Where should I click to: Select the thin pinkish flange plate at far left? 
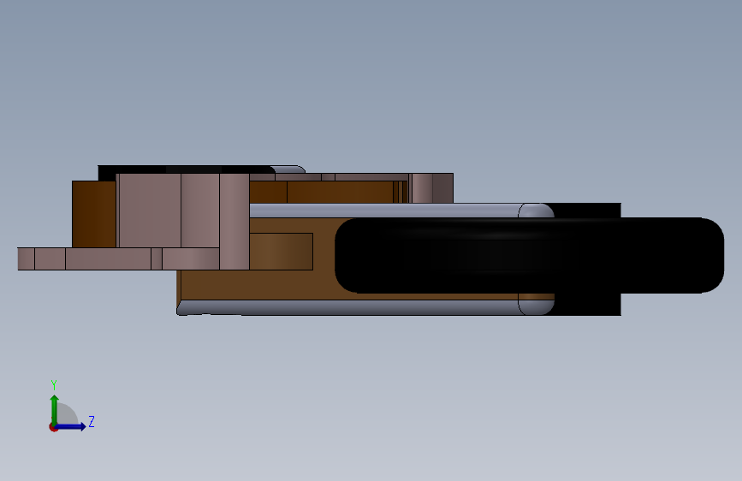click(118, 258)
